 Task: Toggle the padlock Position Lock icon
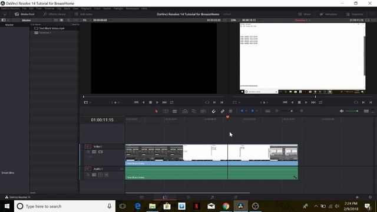[x=230, y=111]
